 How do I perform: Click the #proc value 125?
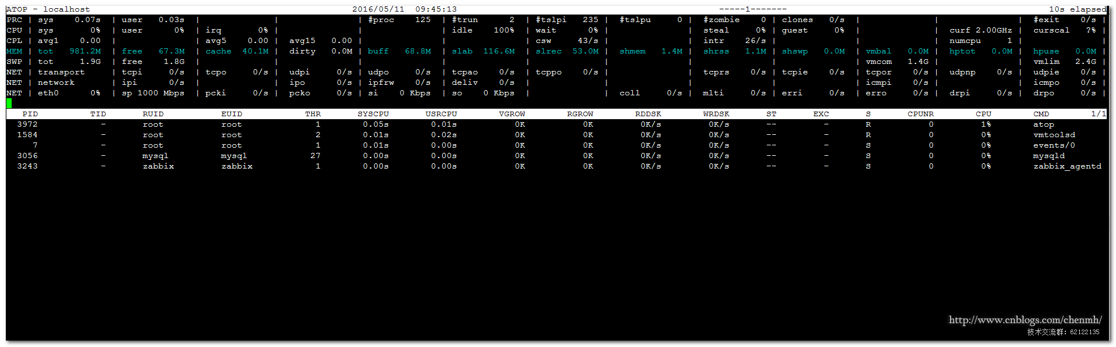click(x=423, y=20)
